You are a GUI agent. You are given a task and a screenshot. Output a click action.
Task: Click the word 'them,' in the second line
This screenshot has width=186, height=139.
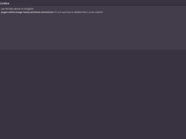[85, 12]
